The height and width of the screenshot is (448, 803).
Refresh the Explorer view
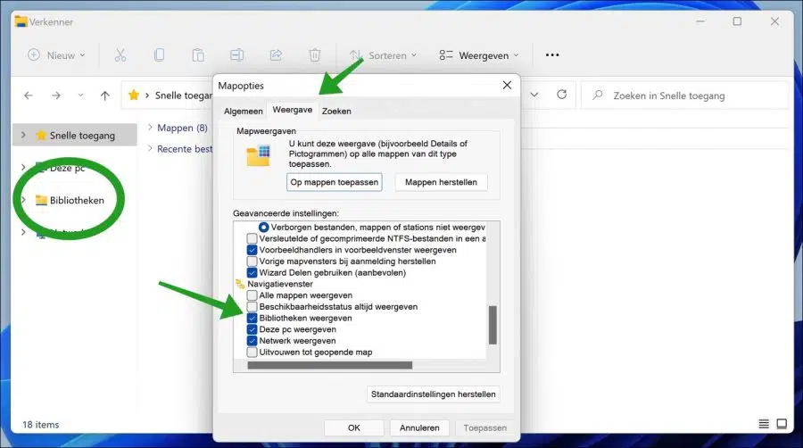point(562,95)
